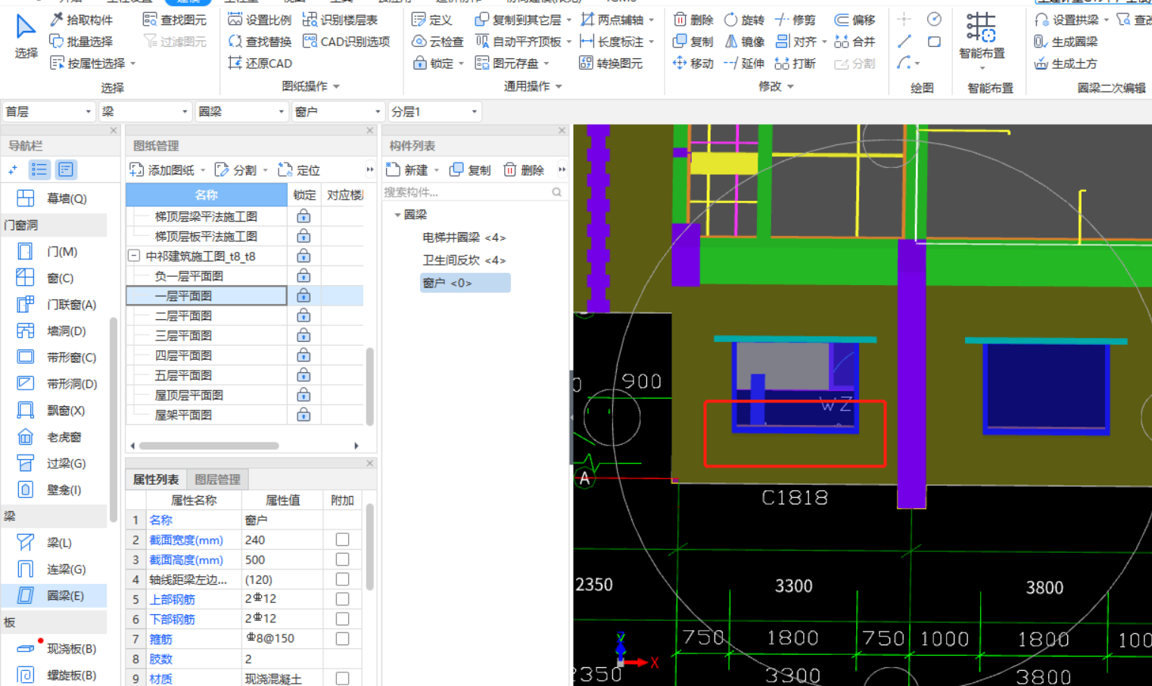Click the 截面高度 value 500
Screen dimensions: 1152x686
(282, 560)
